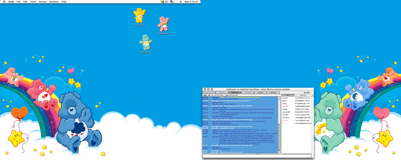Select the us.undernet.org server tab
Screen dimensions: 401x160
click(x=209, y=92)
